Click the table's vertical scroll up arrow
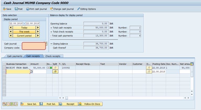This screenshot has width=201, height=110. point(192,91)
